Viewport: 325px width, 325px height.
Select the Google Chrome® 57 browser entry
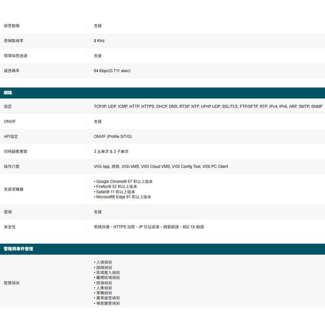click(x=123, y=181)
